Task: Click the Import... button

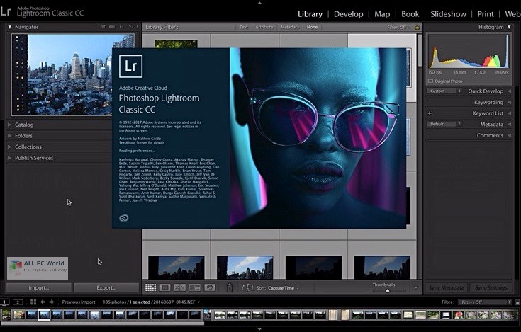Action: coord(39,287)
